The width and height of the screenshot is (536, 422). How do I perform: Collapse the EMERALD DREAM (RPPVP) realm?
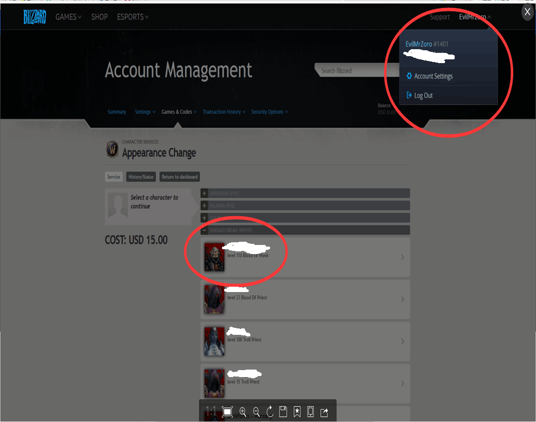click(305, 231)
